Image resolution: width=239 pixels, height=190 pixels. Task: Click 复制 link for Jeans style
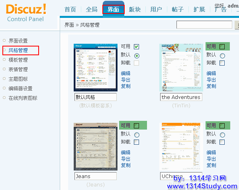(125, 165)
